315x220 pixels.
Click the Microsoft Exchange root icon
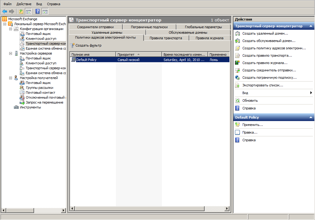pyautogui.click(x=5, y=19)
